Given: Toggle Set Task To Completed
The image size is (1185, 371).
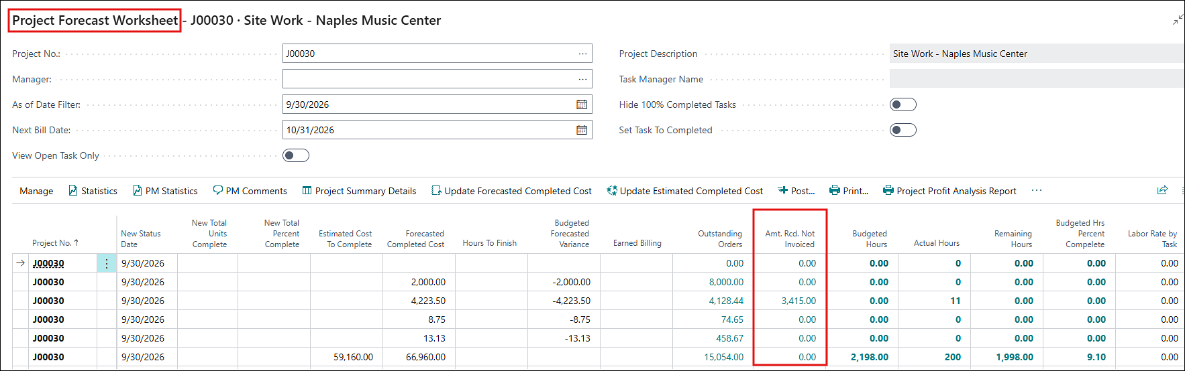Looking at the screenshot, I should tap(903, 130).
